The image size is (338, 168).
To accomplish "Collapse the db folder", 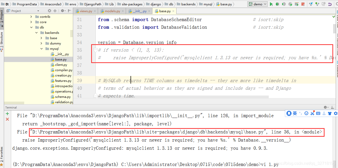I will pyautogui.click(x=31, y=27).
